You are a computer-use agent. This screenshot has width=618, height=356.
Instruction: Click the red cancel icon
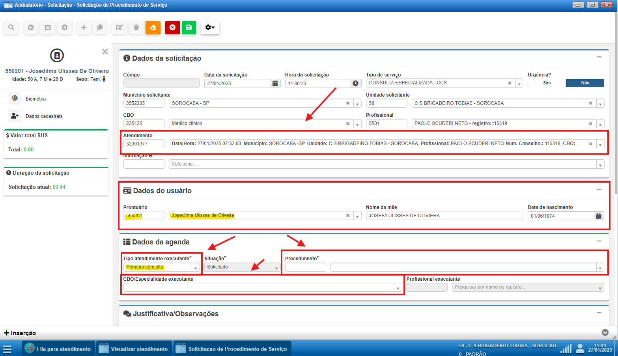coord(172,28)
